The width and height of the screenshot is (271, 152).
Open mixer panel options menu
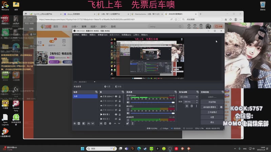(132, 123)
